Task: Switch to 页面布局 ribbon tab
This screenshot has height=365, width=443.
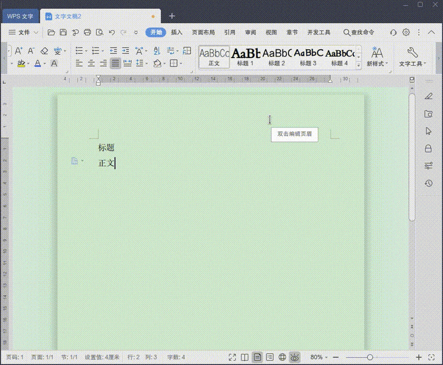Action: click(x=203, y=33)
